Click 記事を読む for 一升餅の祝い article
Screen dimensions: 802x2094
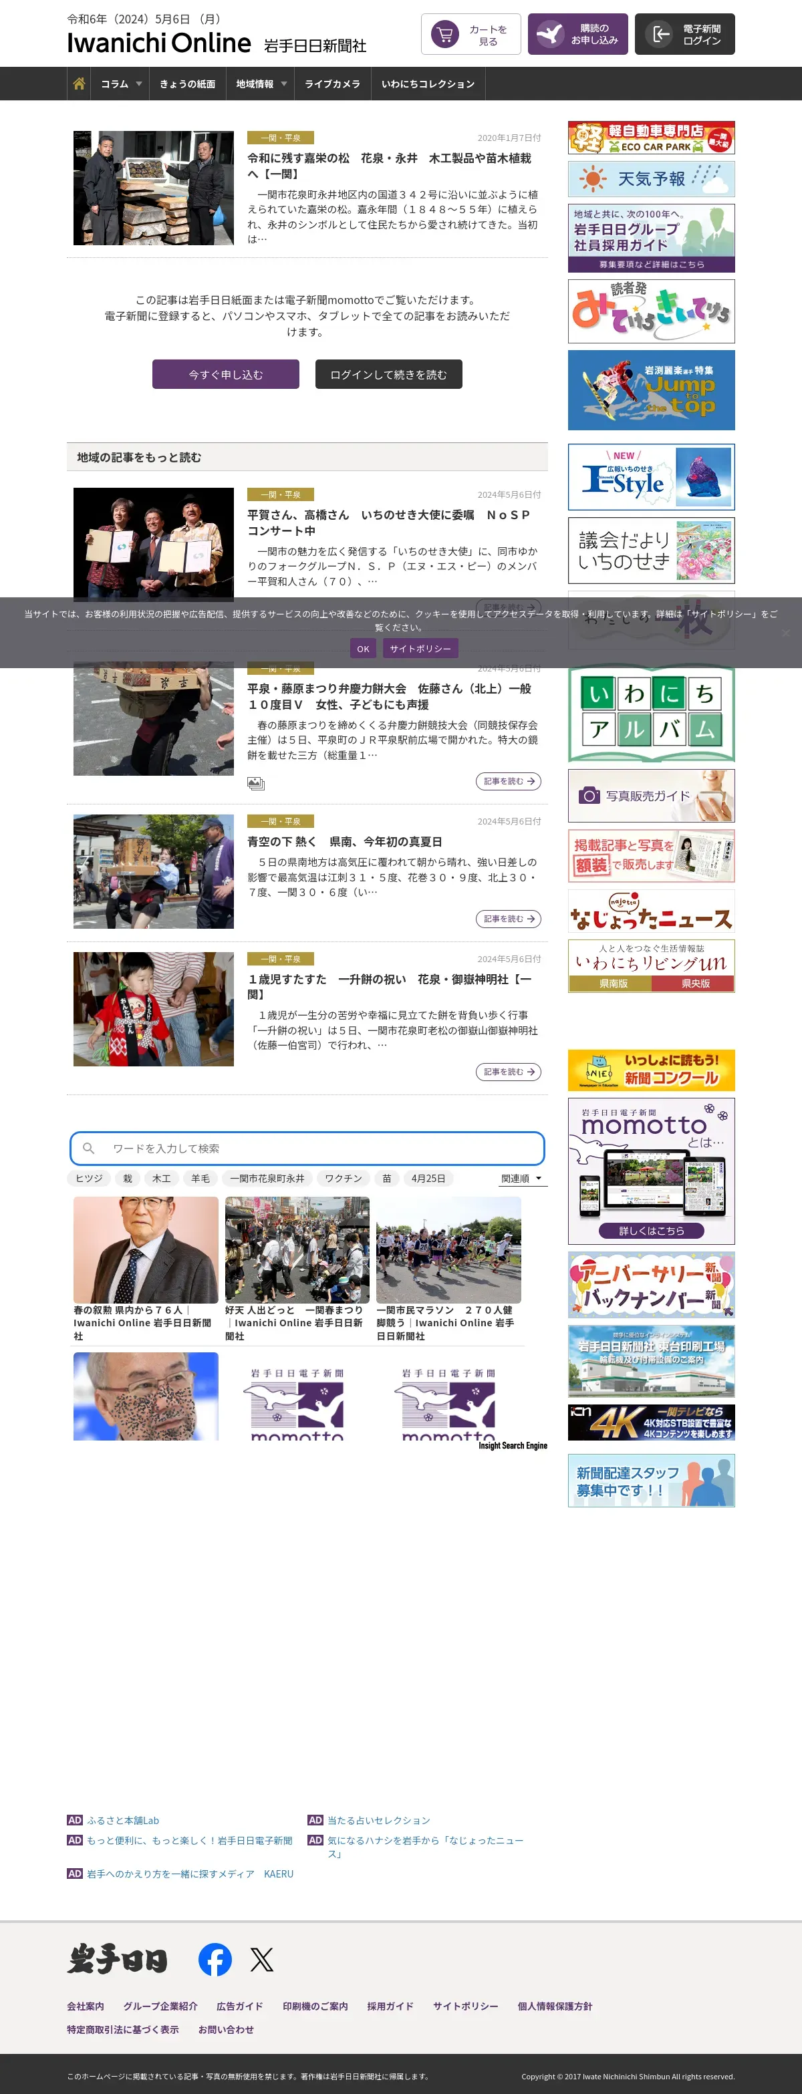(509, 1071)
